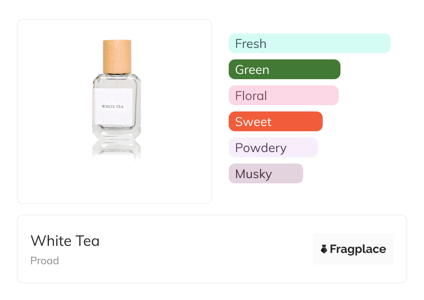The width and height of the screenshot is (424, 300).
Task: Click the "Sweet" text label
Action: tap(253, 122)
